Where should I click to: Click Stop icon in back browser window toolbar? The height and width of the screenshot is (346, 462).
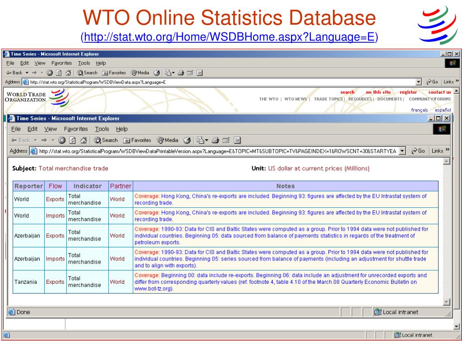[x=50, y=73]
